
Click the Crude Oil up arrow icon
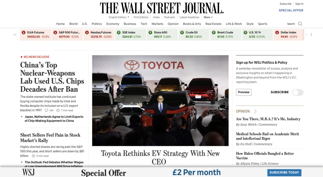pos(182,32)
